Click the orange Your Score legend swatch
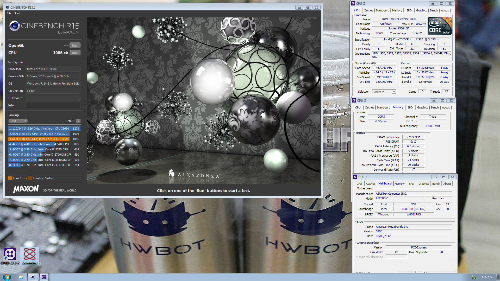The width and height of the screenshot is (500, 281). [x=10, y=178]
